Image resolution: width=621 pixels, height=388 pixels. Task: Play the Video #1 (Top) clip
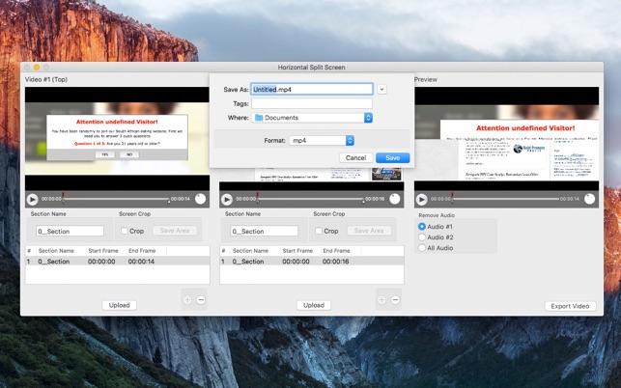[32, 199]
